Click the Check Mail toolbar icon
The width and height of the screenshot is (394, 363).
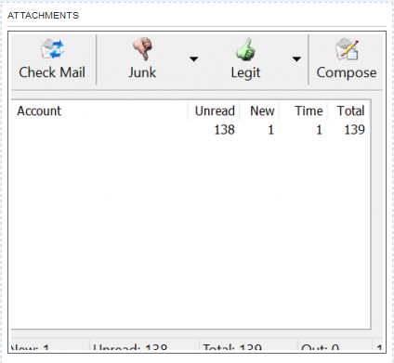(52, 49)
